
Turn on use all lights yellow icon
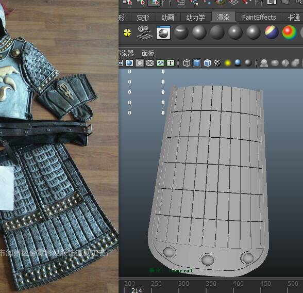coord(228,63)
